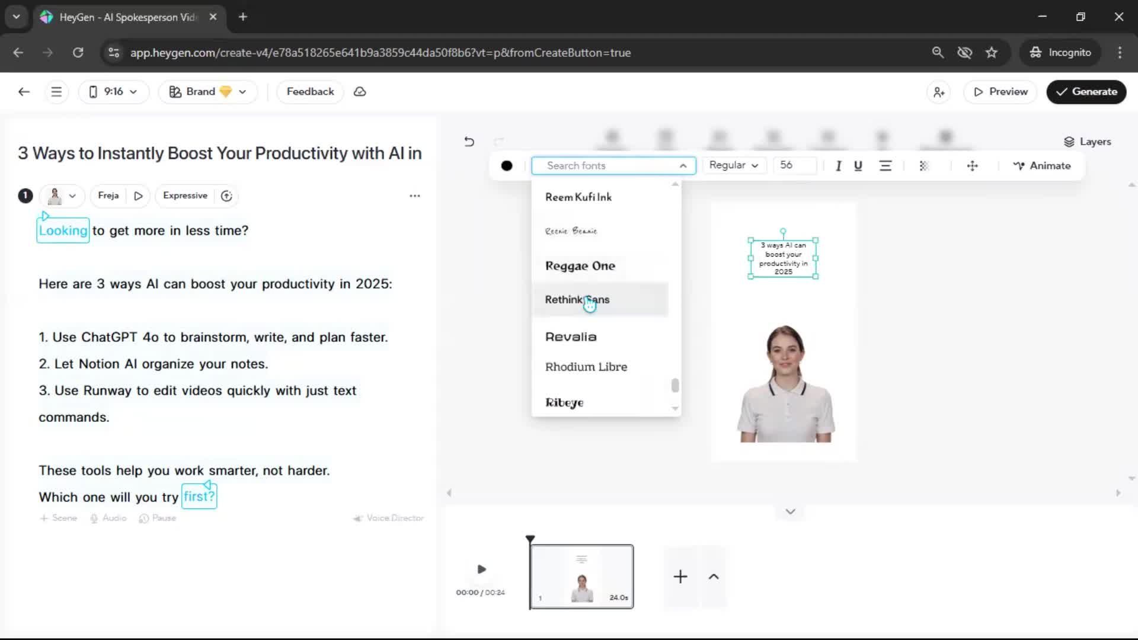The image size is (1138, 640).
Task: Click the Generate button
Action: click(1086, 92)
